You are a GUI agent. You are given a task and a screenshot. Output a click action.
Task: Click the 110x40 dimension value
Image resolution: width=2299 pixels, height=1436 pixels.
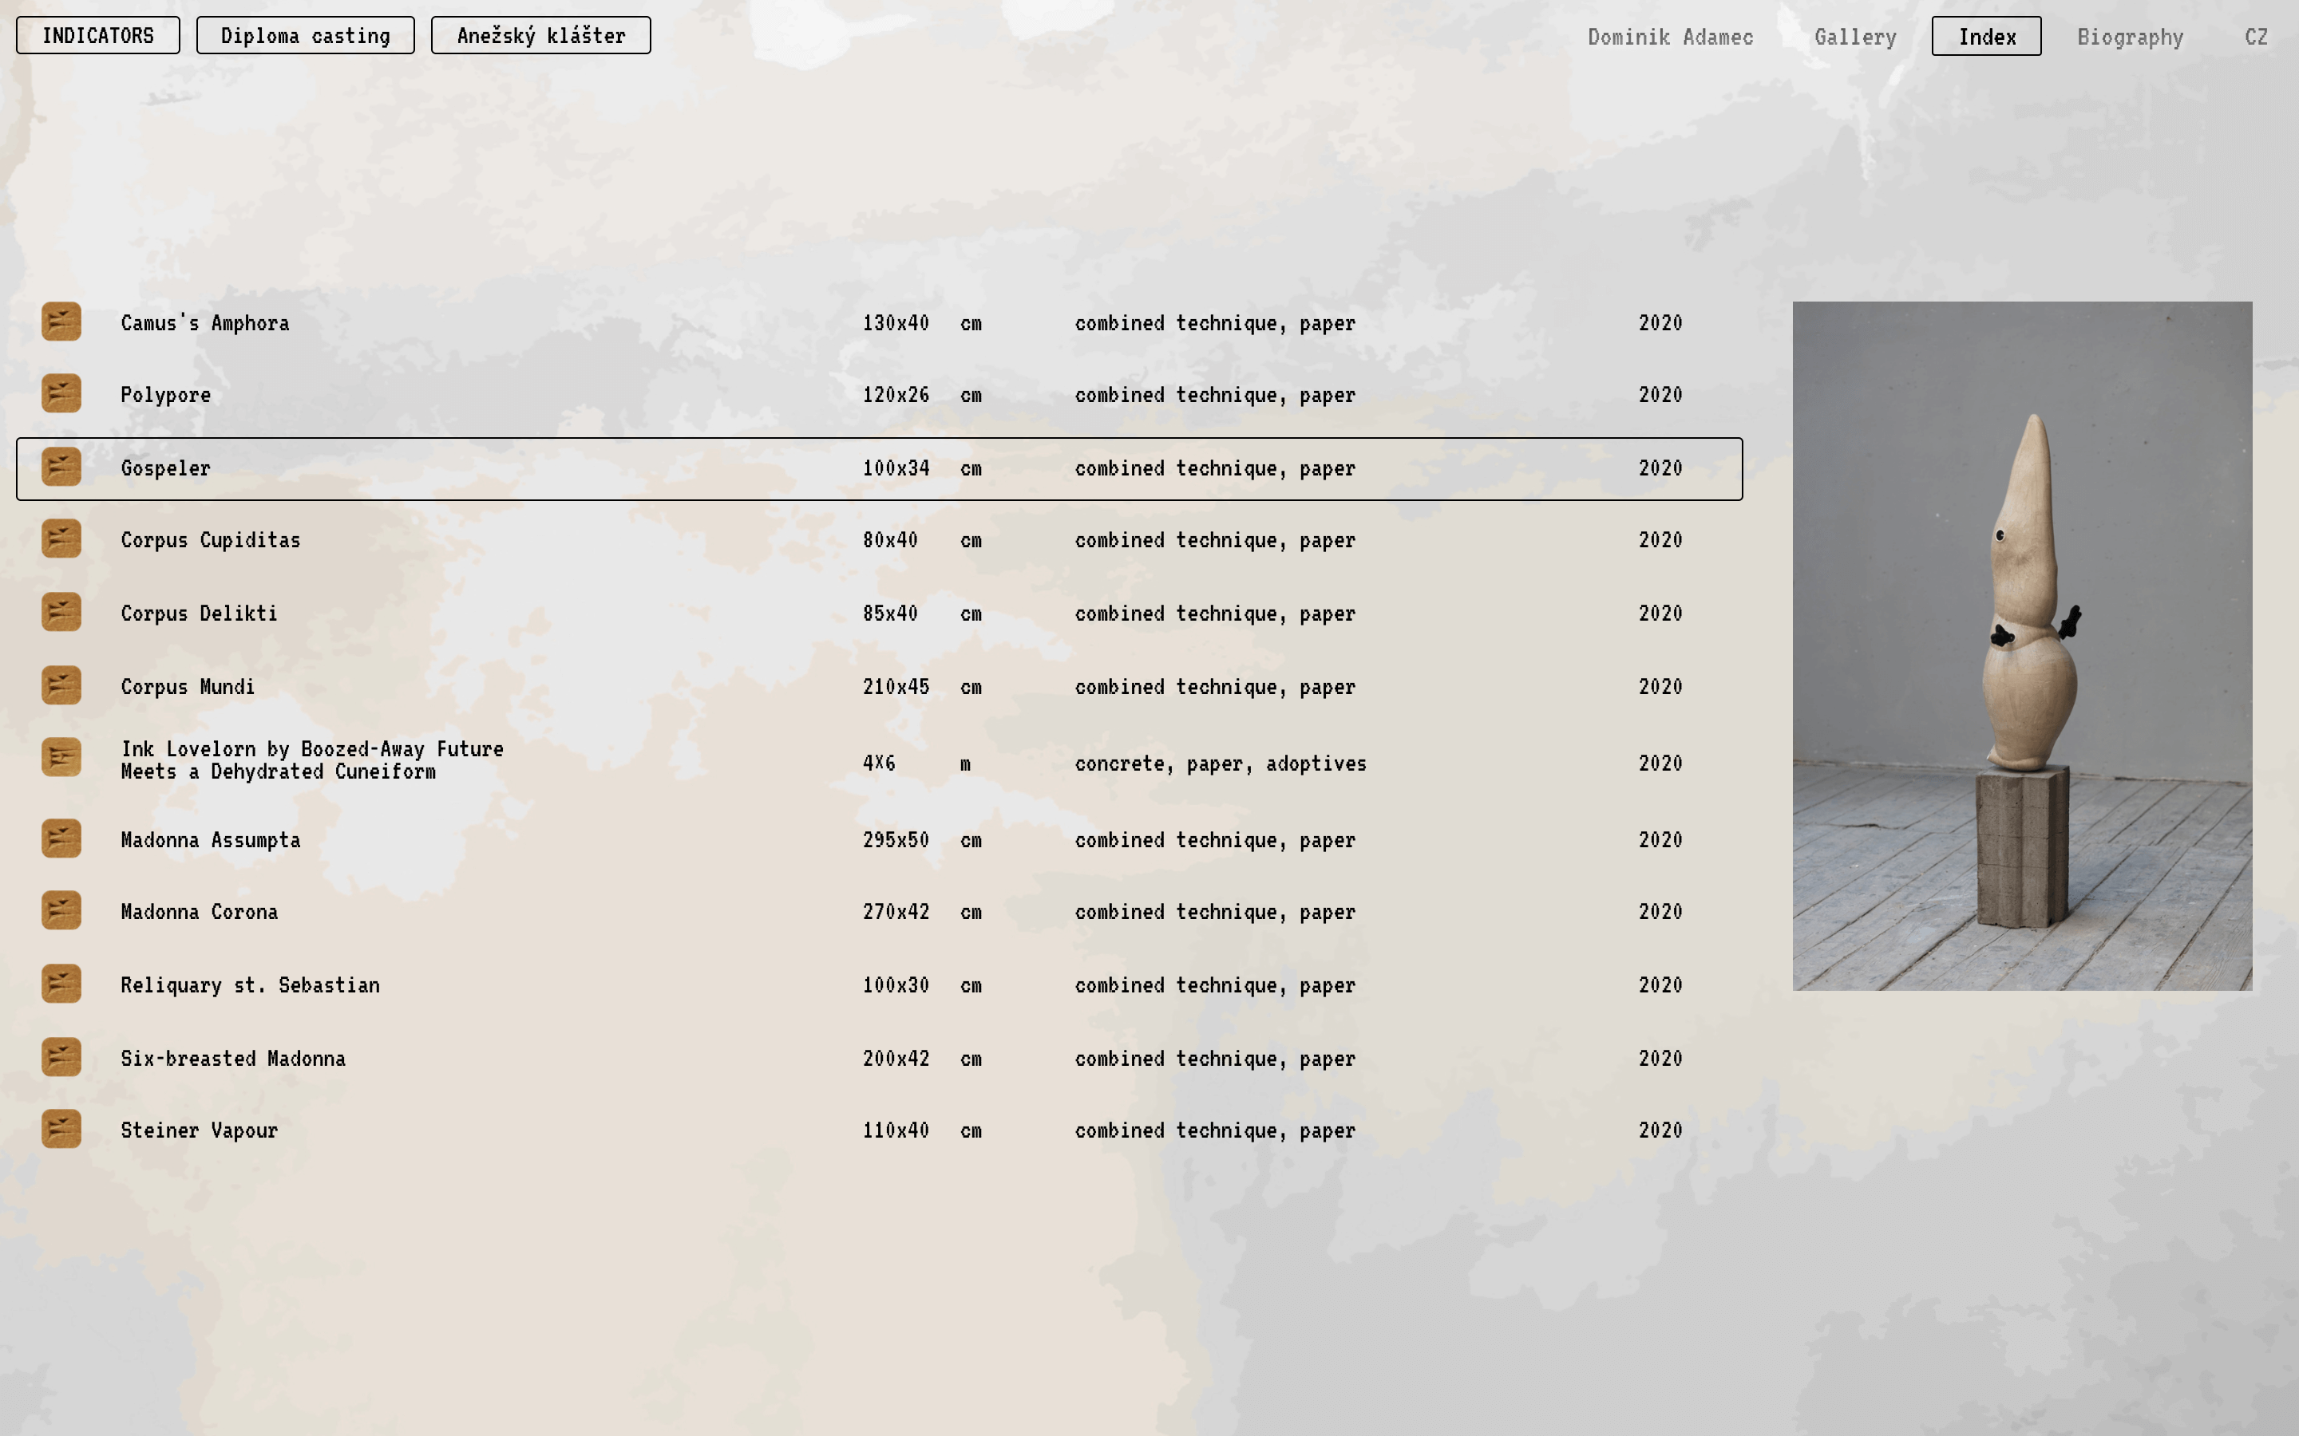896,1130
